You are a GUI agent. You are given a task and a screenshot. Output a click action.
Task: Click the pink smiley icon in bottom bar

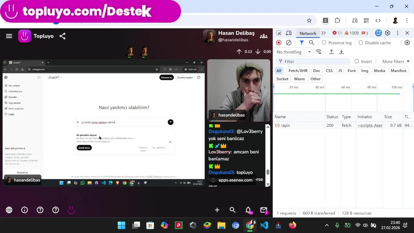pyautogui.click(x=71, y=210)
